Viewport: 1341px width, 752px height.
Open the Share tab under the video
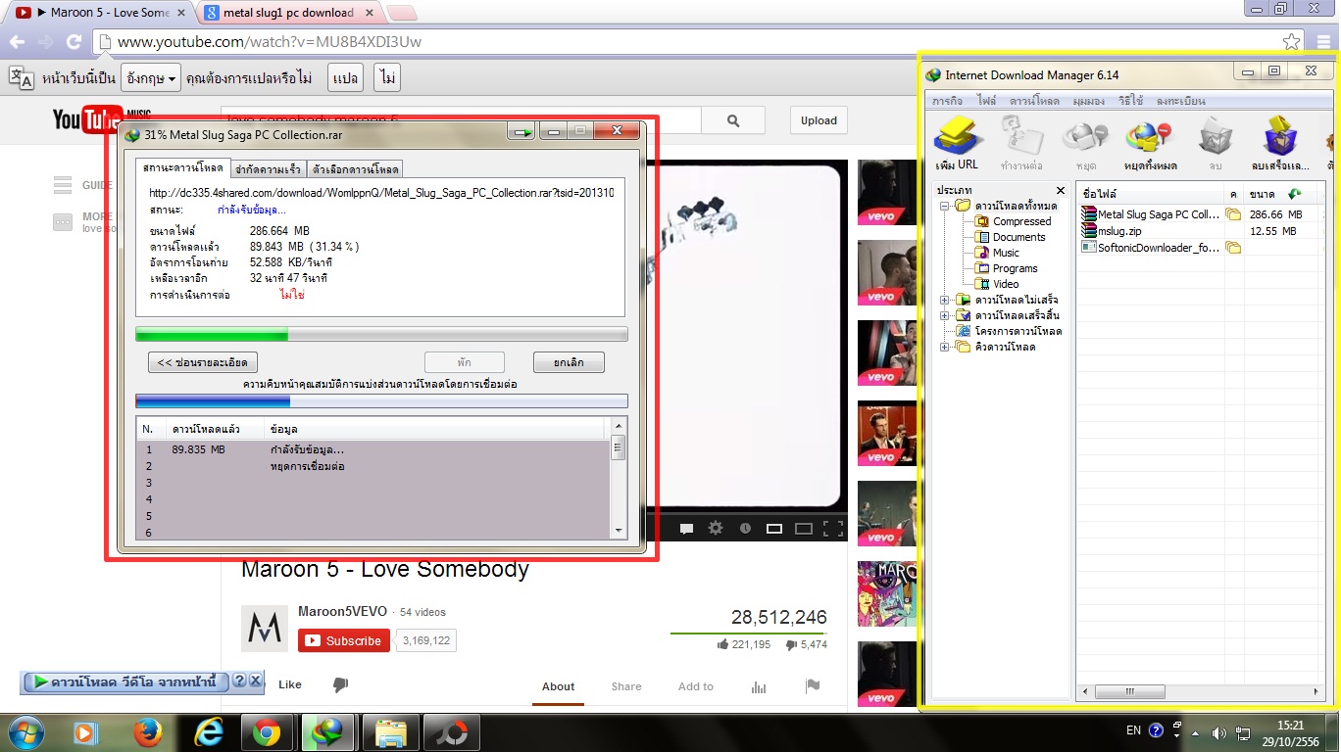626,686
